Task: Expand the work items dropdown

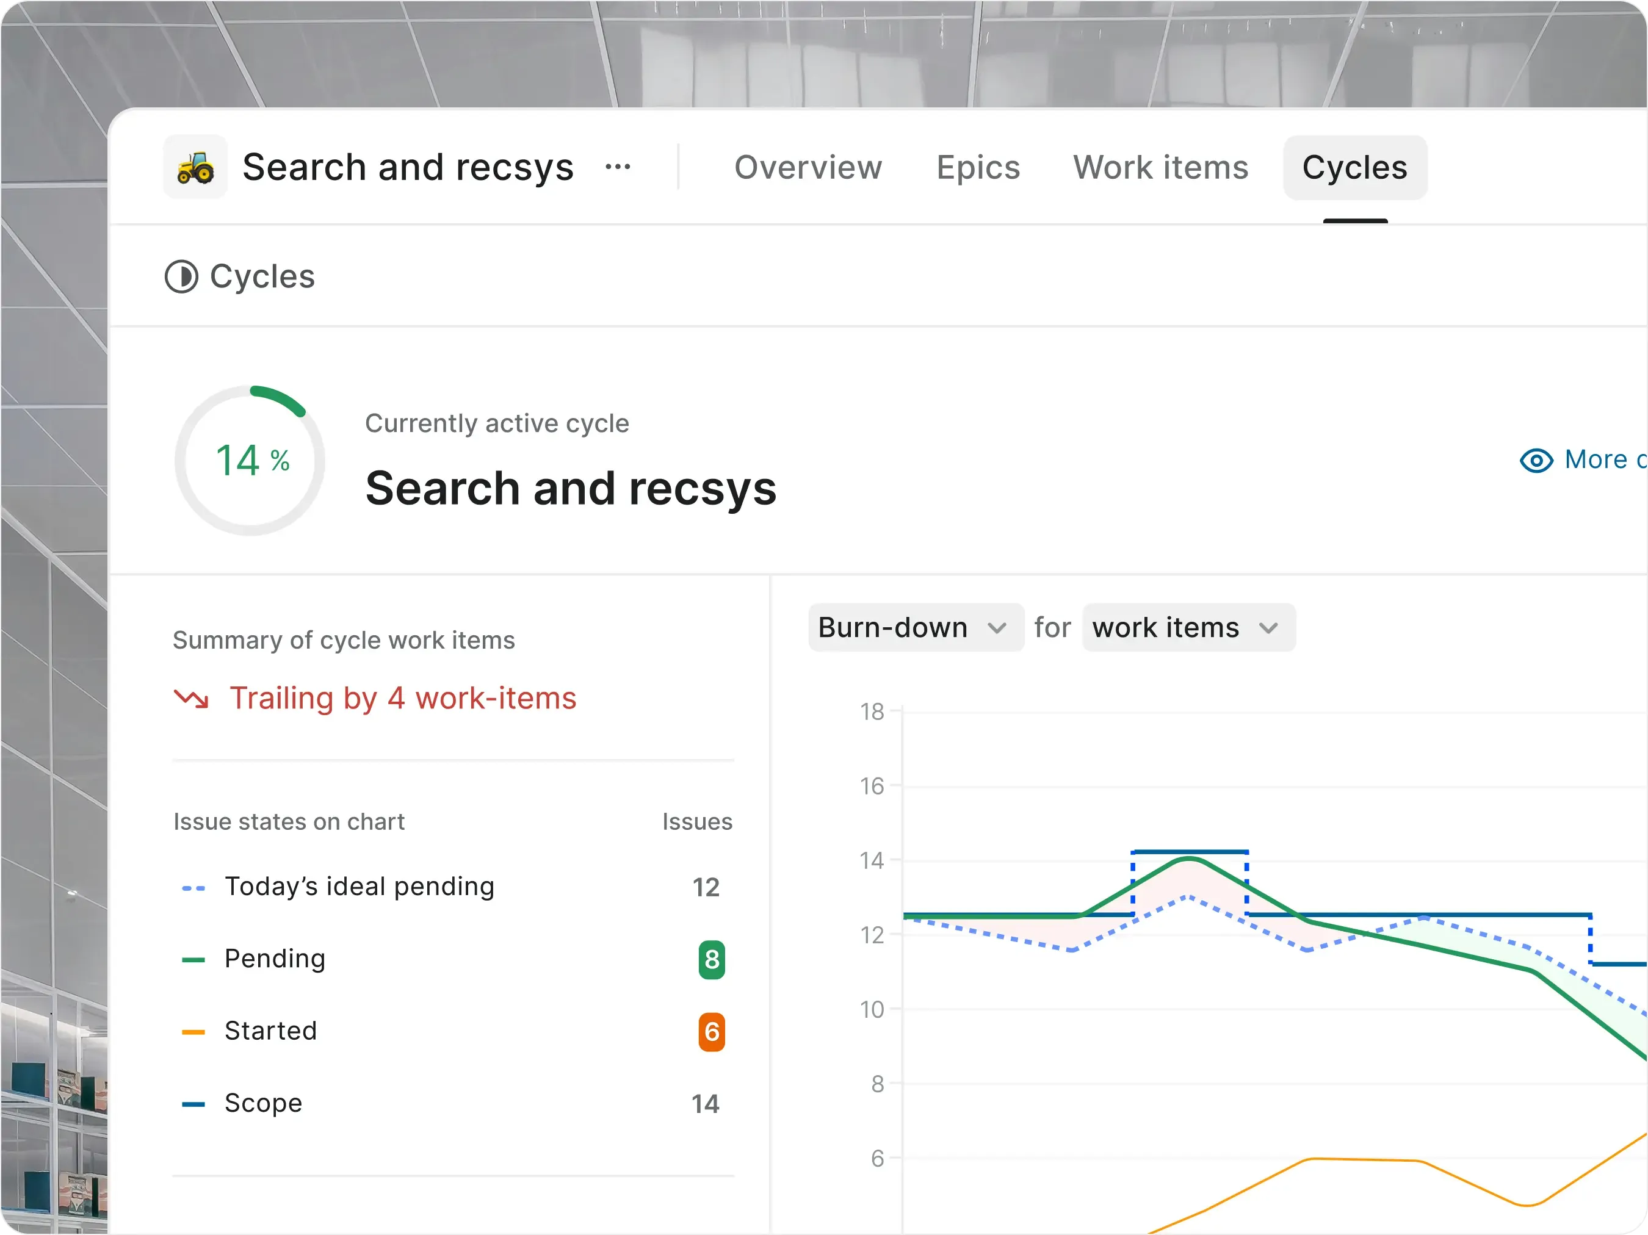Action: (1188, 627)
